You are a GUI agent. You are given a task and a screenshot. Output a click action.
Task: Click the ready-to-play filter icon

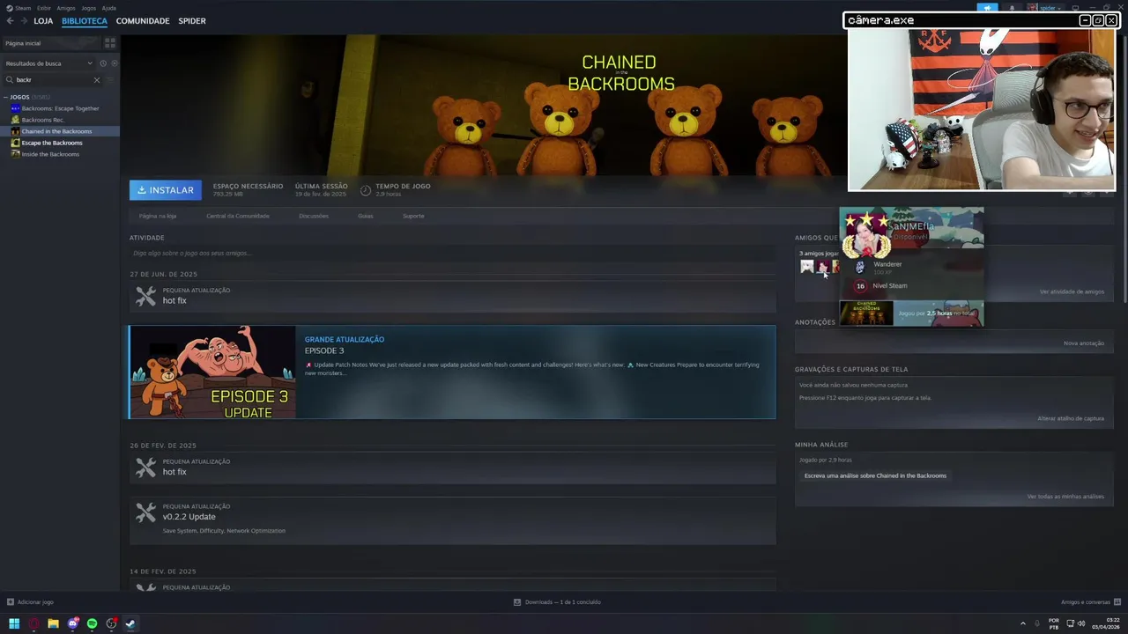[x=114, y=63]
